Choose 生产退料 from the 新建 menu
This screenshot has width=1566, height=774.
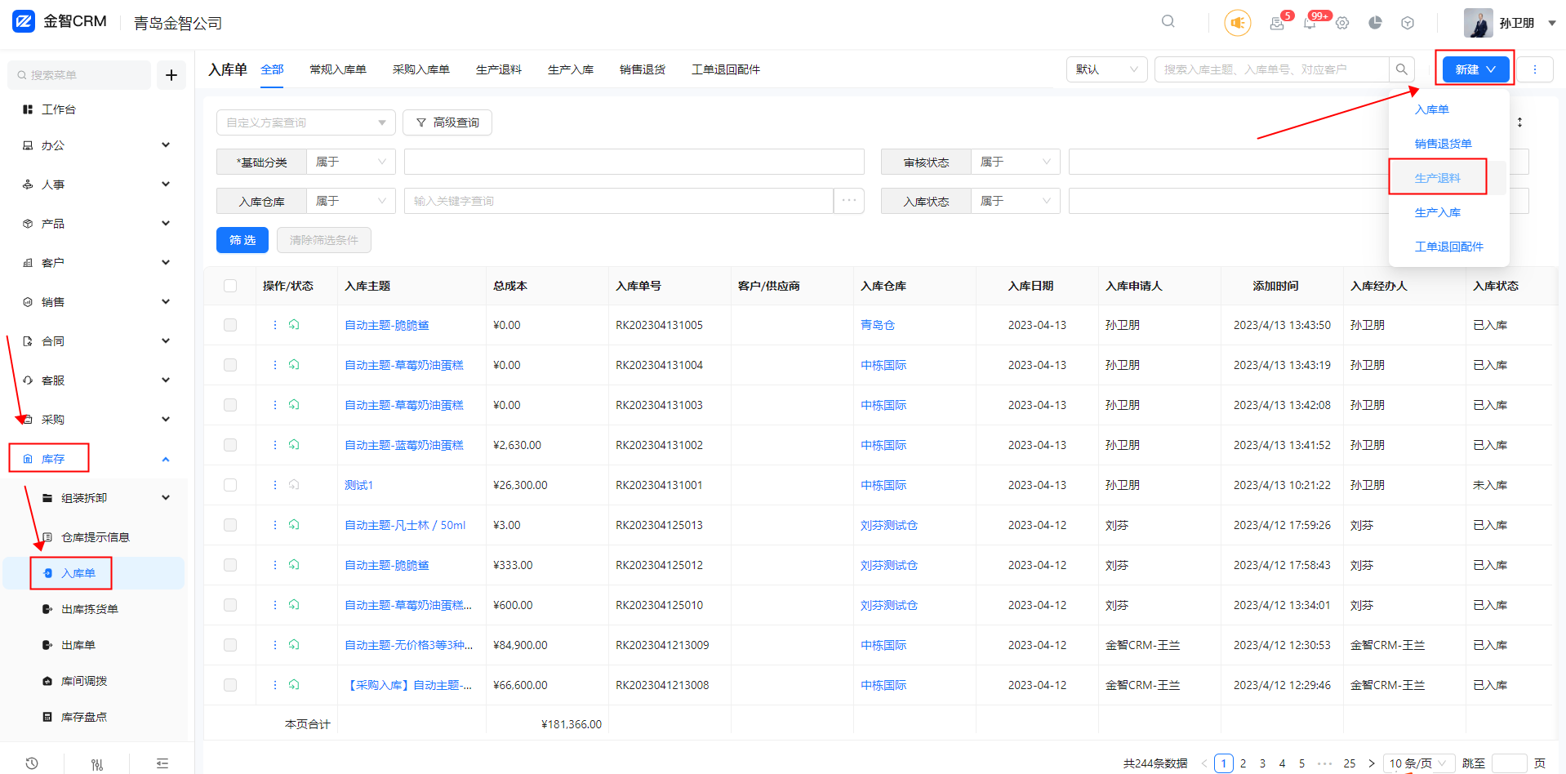[1438, 178]
